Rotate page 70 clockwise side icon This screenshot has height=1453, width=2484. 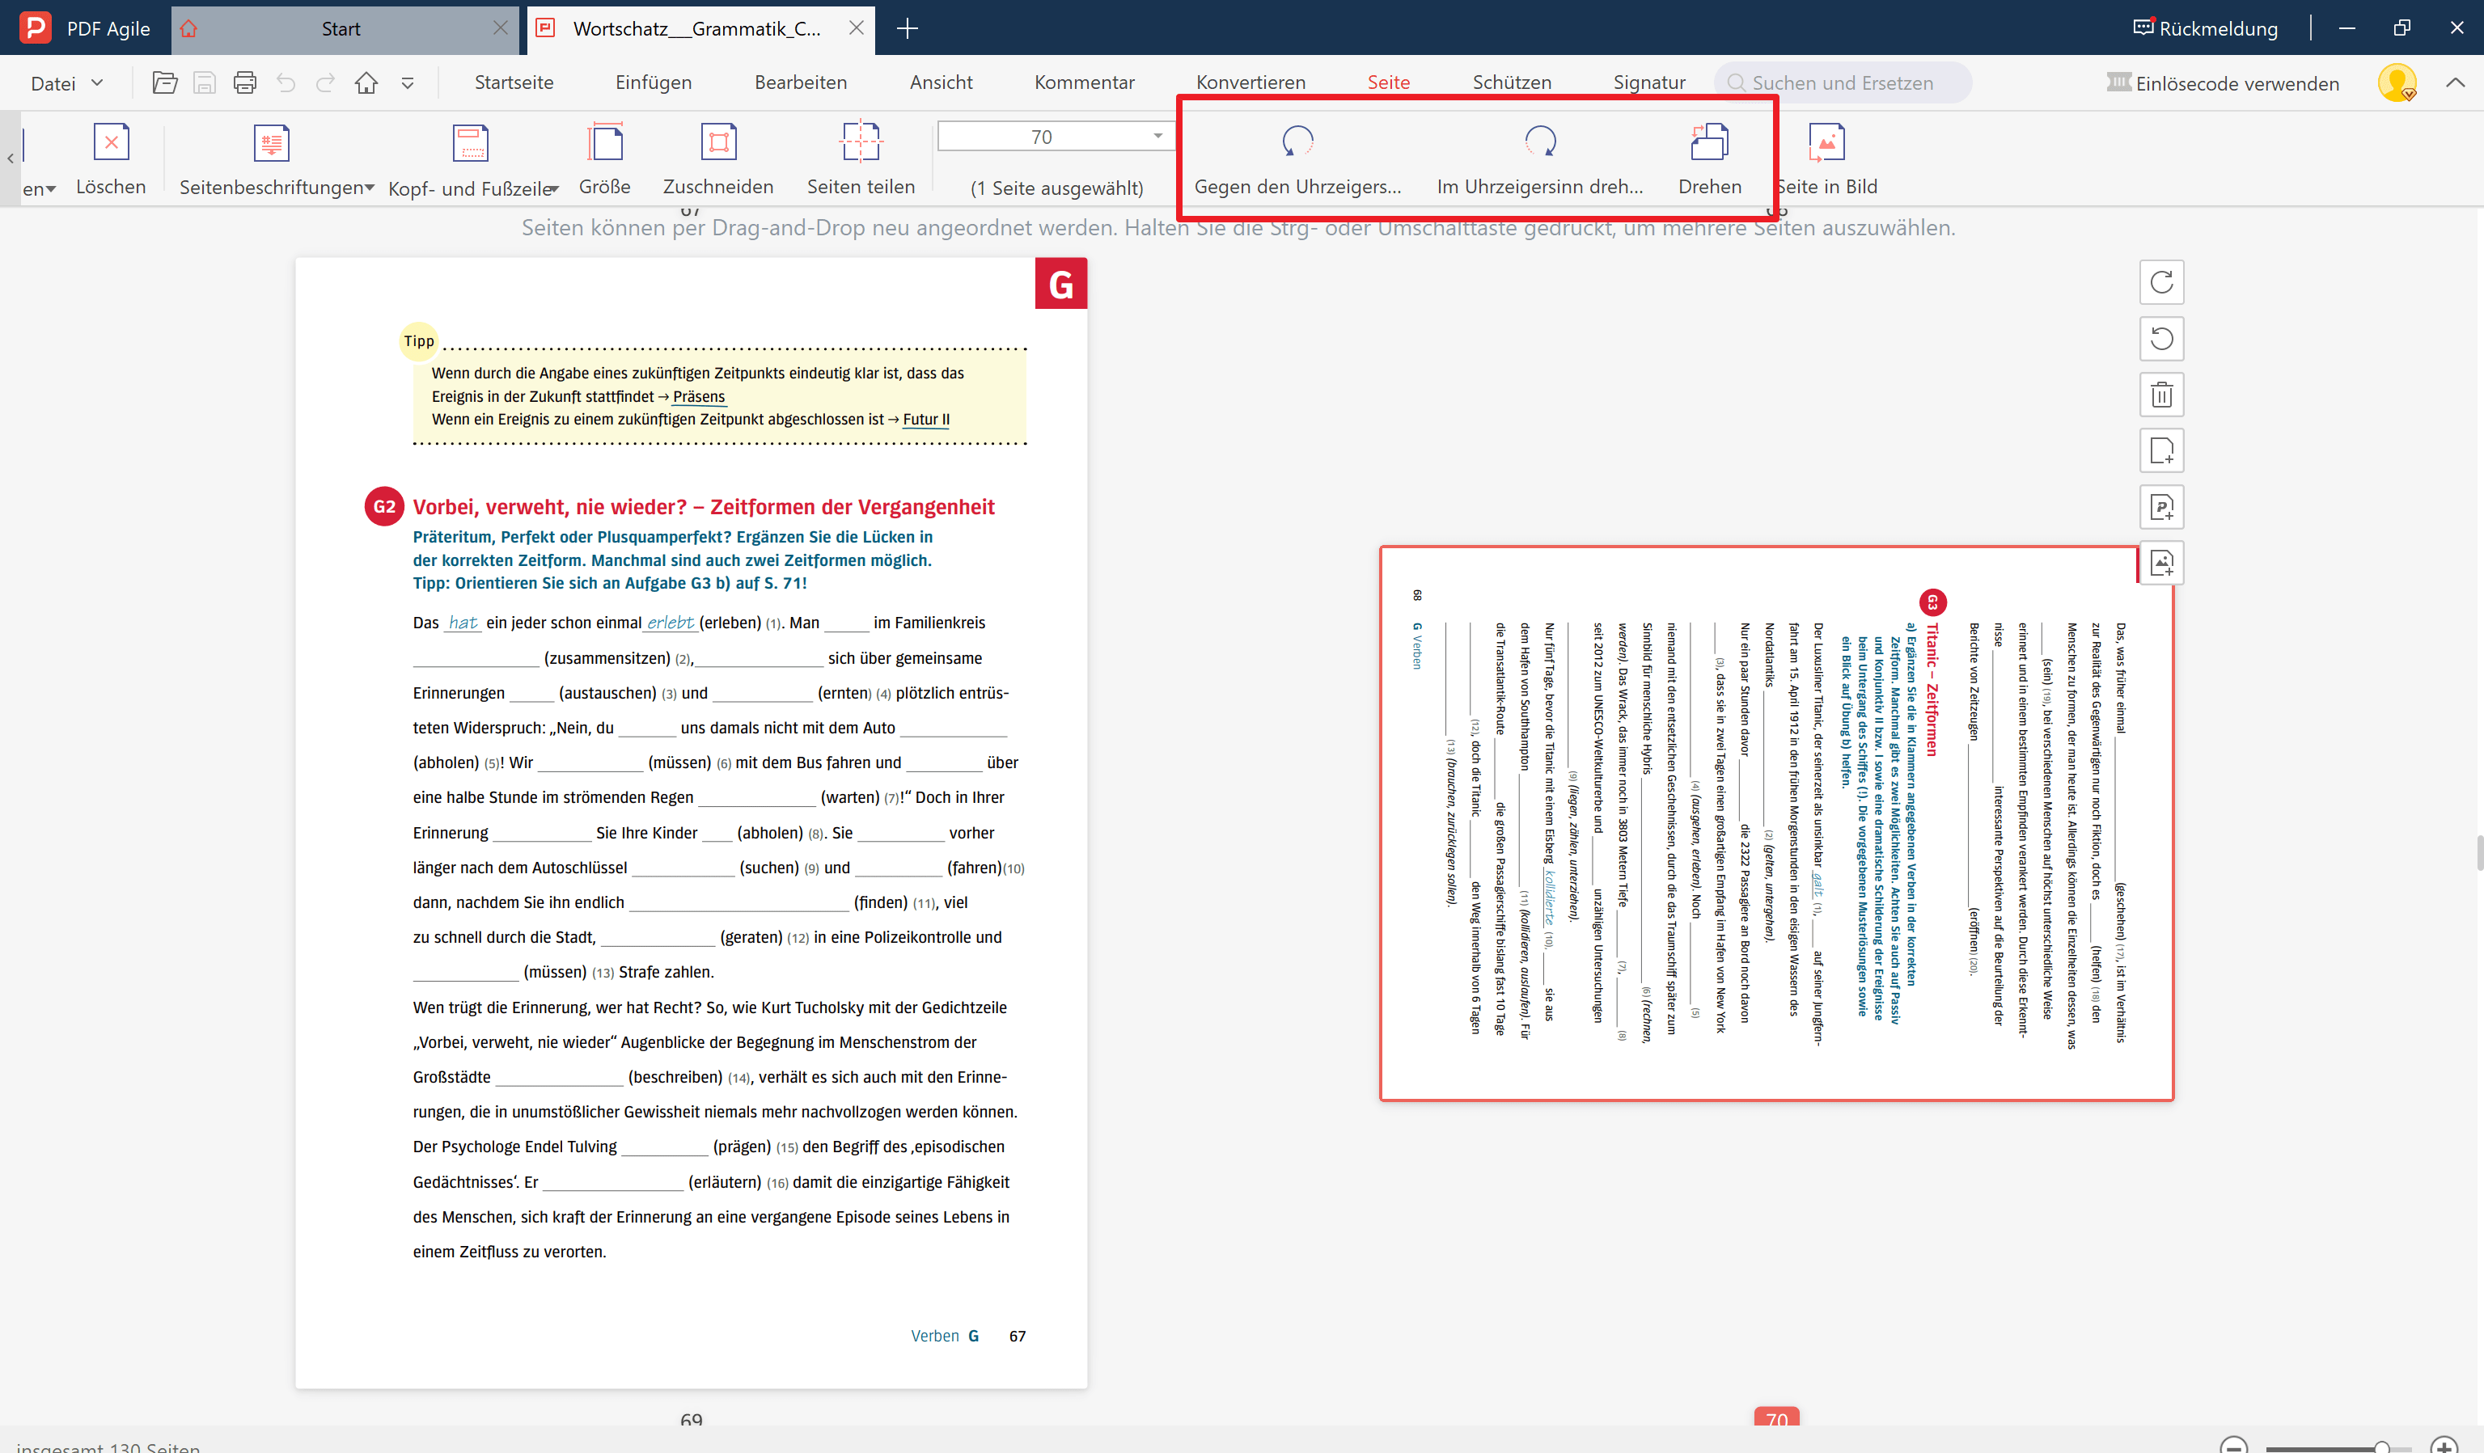click(2160, 283)
